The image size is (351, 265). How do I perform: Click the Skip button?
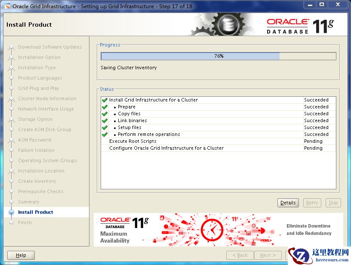tap(333, 203)
